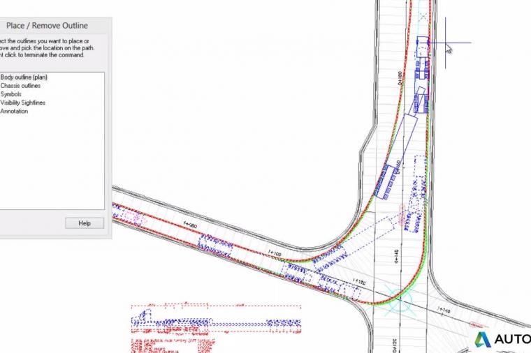Click the Help button in dialog
This screenshot has height=353, width=531.
coord(85,223)
